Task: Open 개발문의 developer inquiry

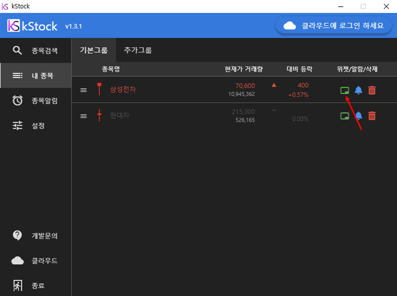Action: pyautogui.click(x=35, y=236)
